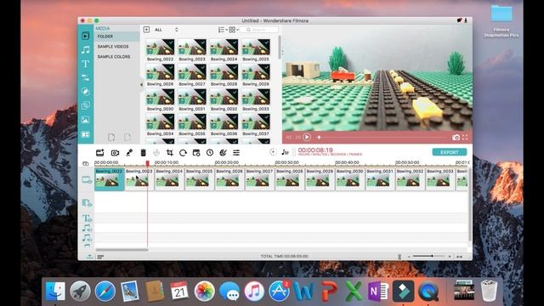Click the timeline zoom in plus

tap(450, 257)
